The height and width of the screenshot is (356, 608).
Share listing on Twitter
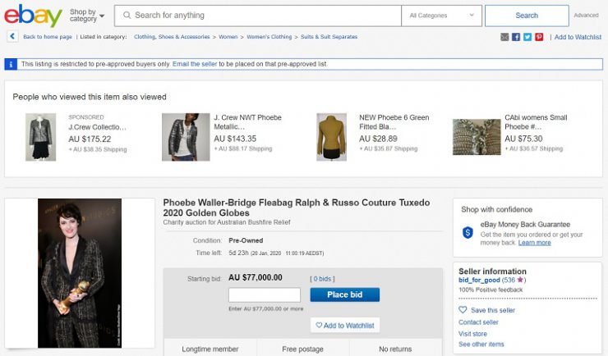(527, 37)
